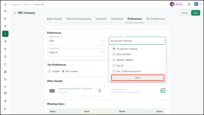Open the coins payments icon in sidebar
The image size is (204, 115).
[5, 42]
